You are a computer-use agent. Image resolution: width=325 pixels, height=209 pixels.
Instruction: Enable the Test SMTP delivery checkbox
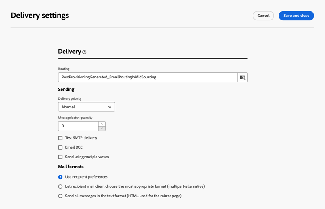pyautogui.click(x=60, y=138)
